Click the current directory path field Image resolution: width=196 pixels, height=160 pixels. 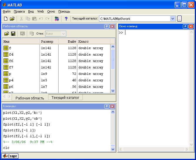point(135,19)
